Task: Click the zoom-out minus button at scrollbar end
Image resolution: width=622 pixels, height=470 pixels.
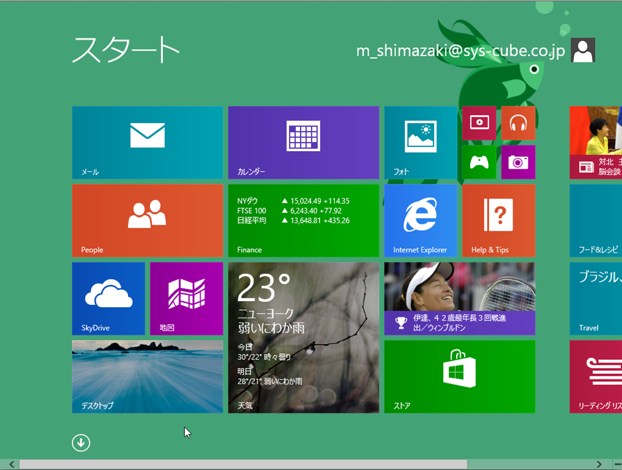Action: coord(617,464)
